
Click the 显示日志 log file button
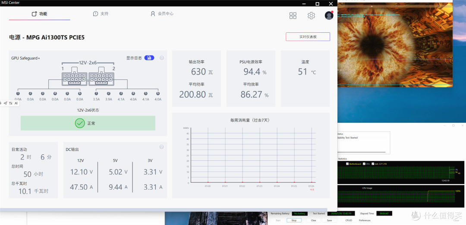pos(149,58)
